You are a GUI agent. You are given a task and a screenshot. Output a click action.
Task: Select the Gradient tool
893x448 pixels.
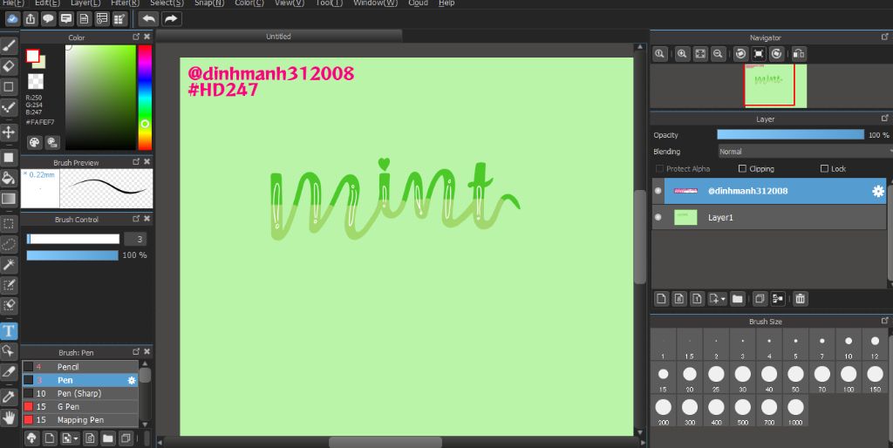tap(9, 199)
